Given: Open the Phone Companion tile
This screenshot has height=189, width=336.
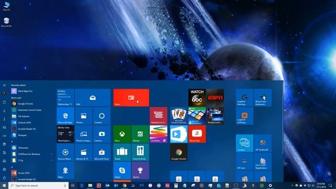Looking at the screenshot, I should (83, 134).
